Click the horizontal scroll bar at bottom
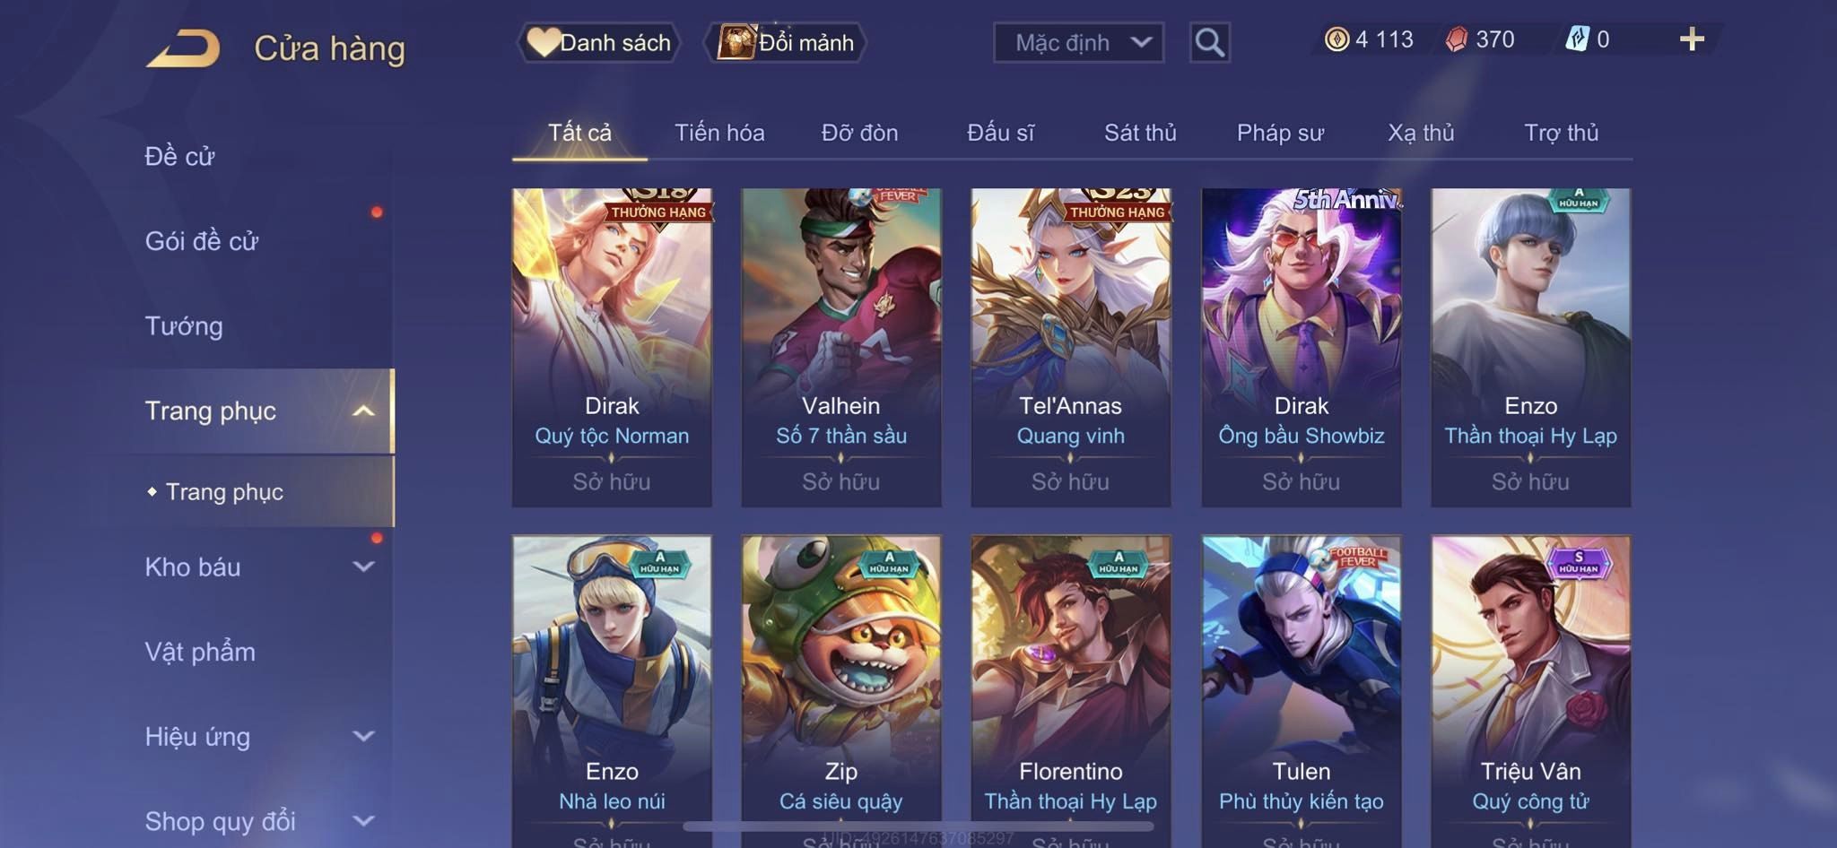Image resolution: width=1837 pixels, height=848 pixels. pos(918,826)
